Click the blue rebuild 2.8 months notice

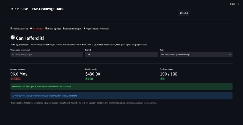(x=121, y=96)
